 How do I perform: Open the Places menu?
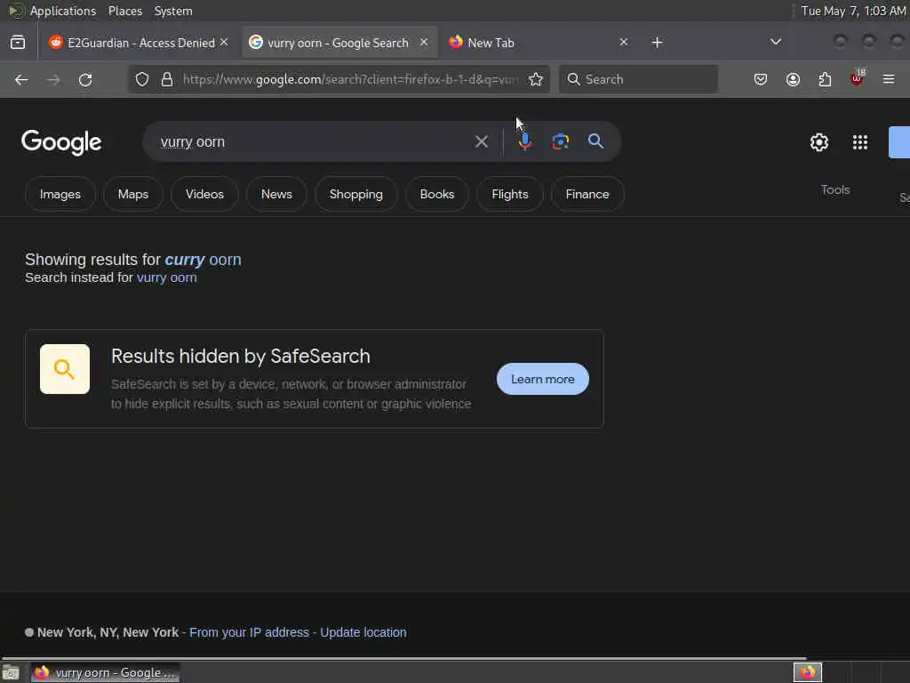pyautogui.click(x=125, y=11)
